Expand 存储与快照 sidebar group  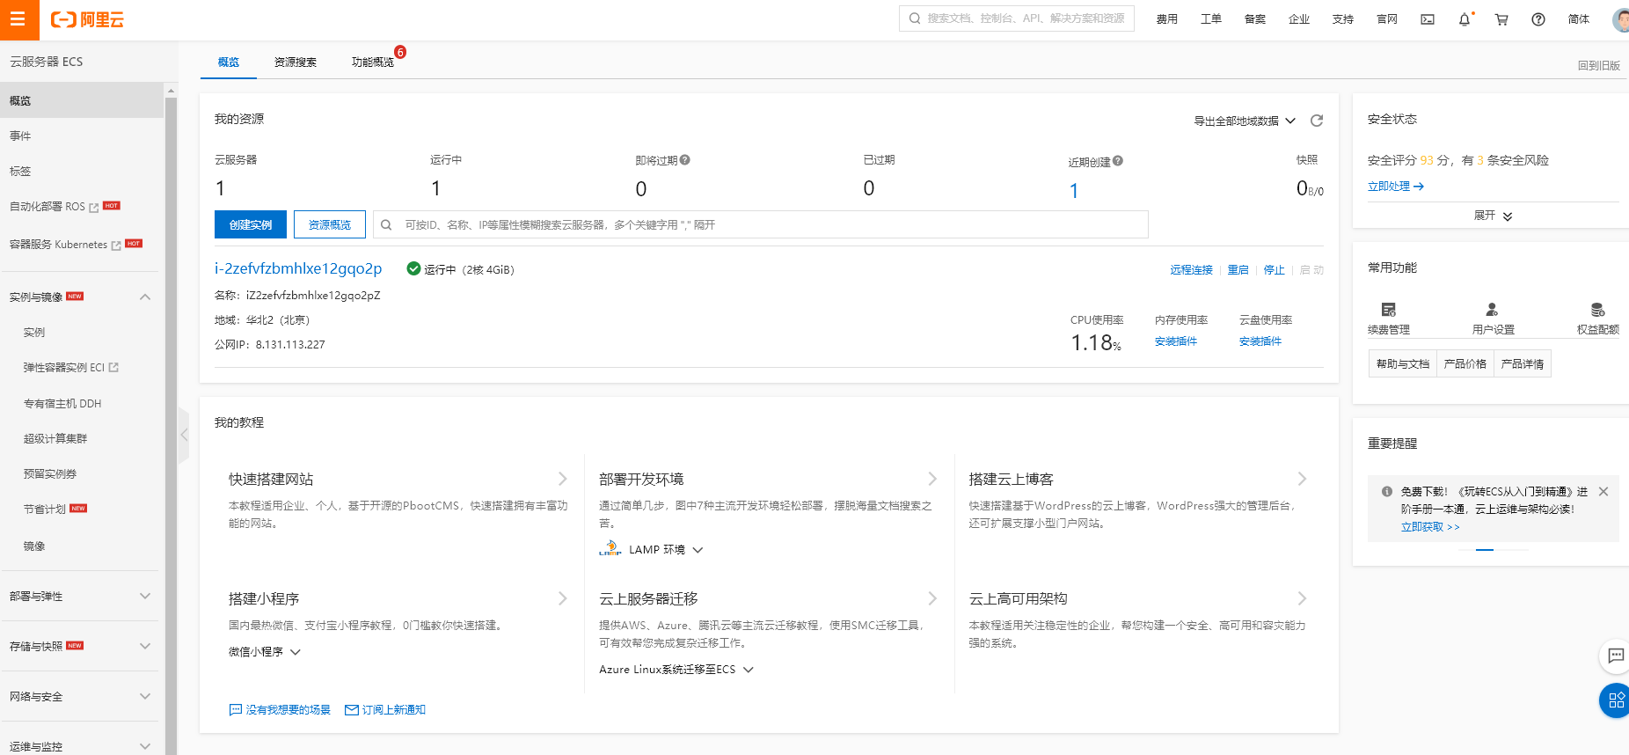[x=145, y=646]
